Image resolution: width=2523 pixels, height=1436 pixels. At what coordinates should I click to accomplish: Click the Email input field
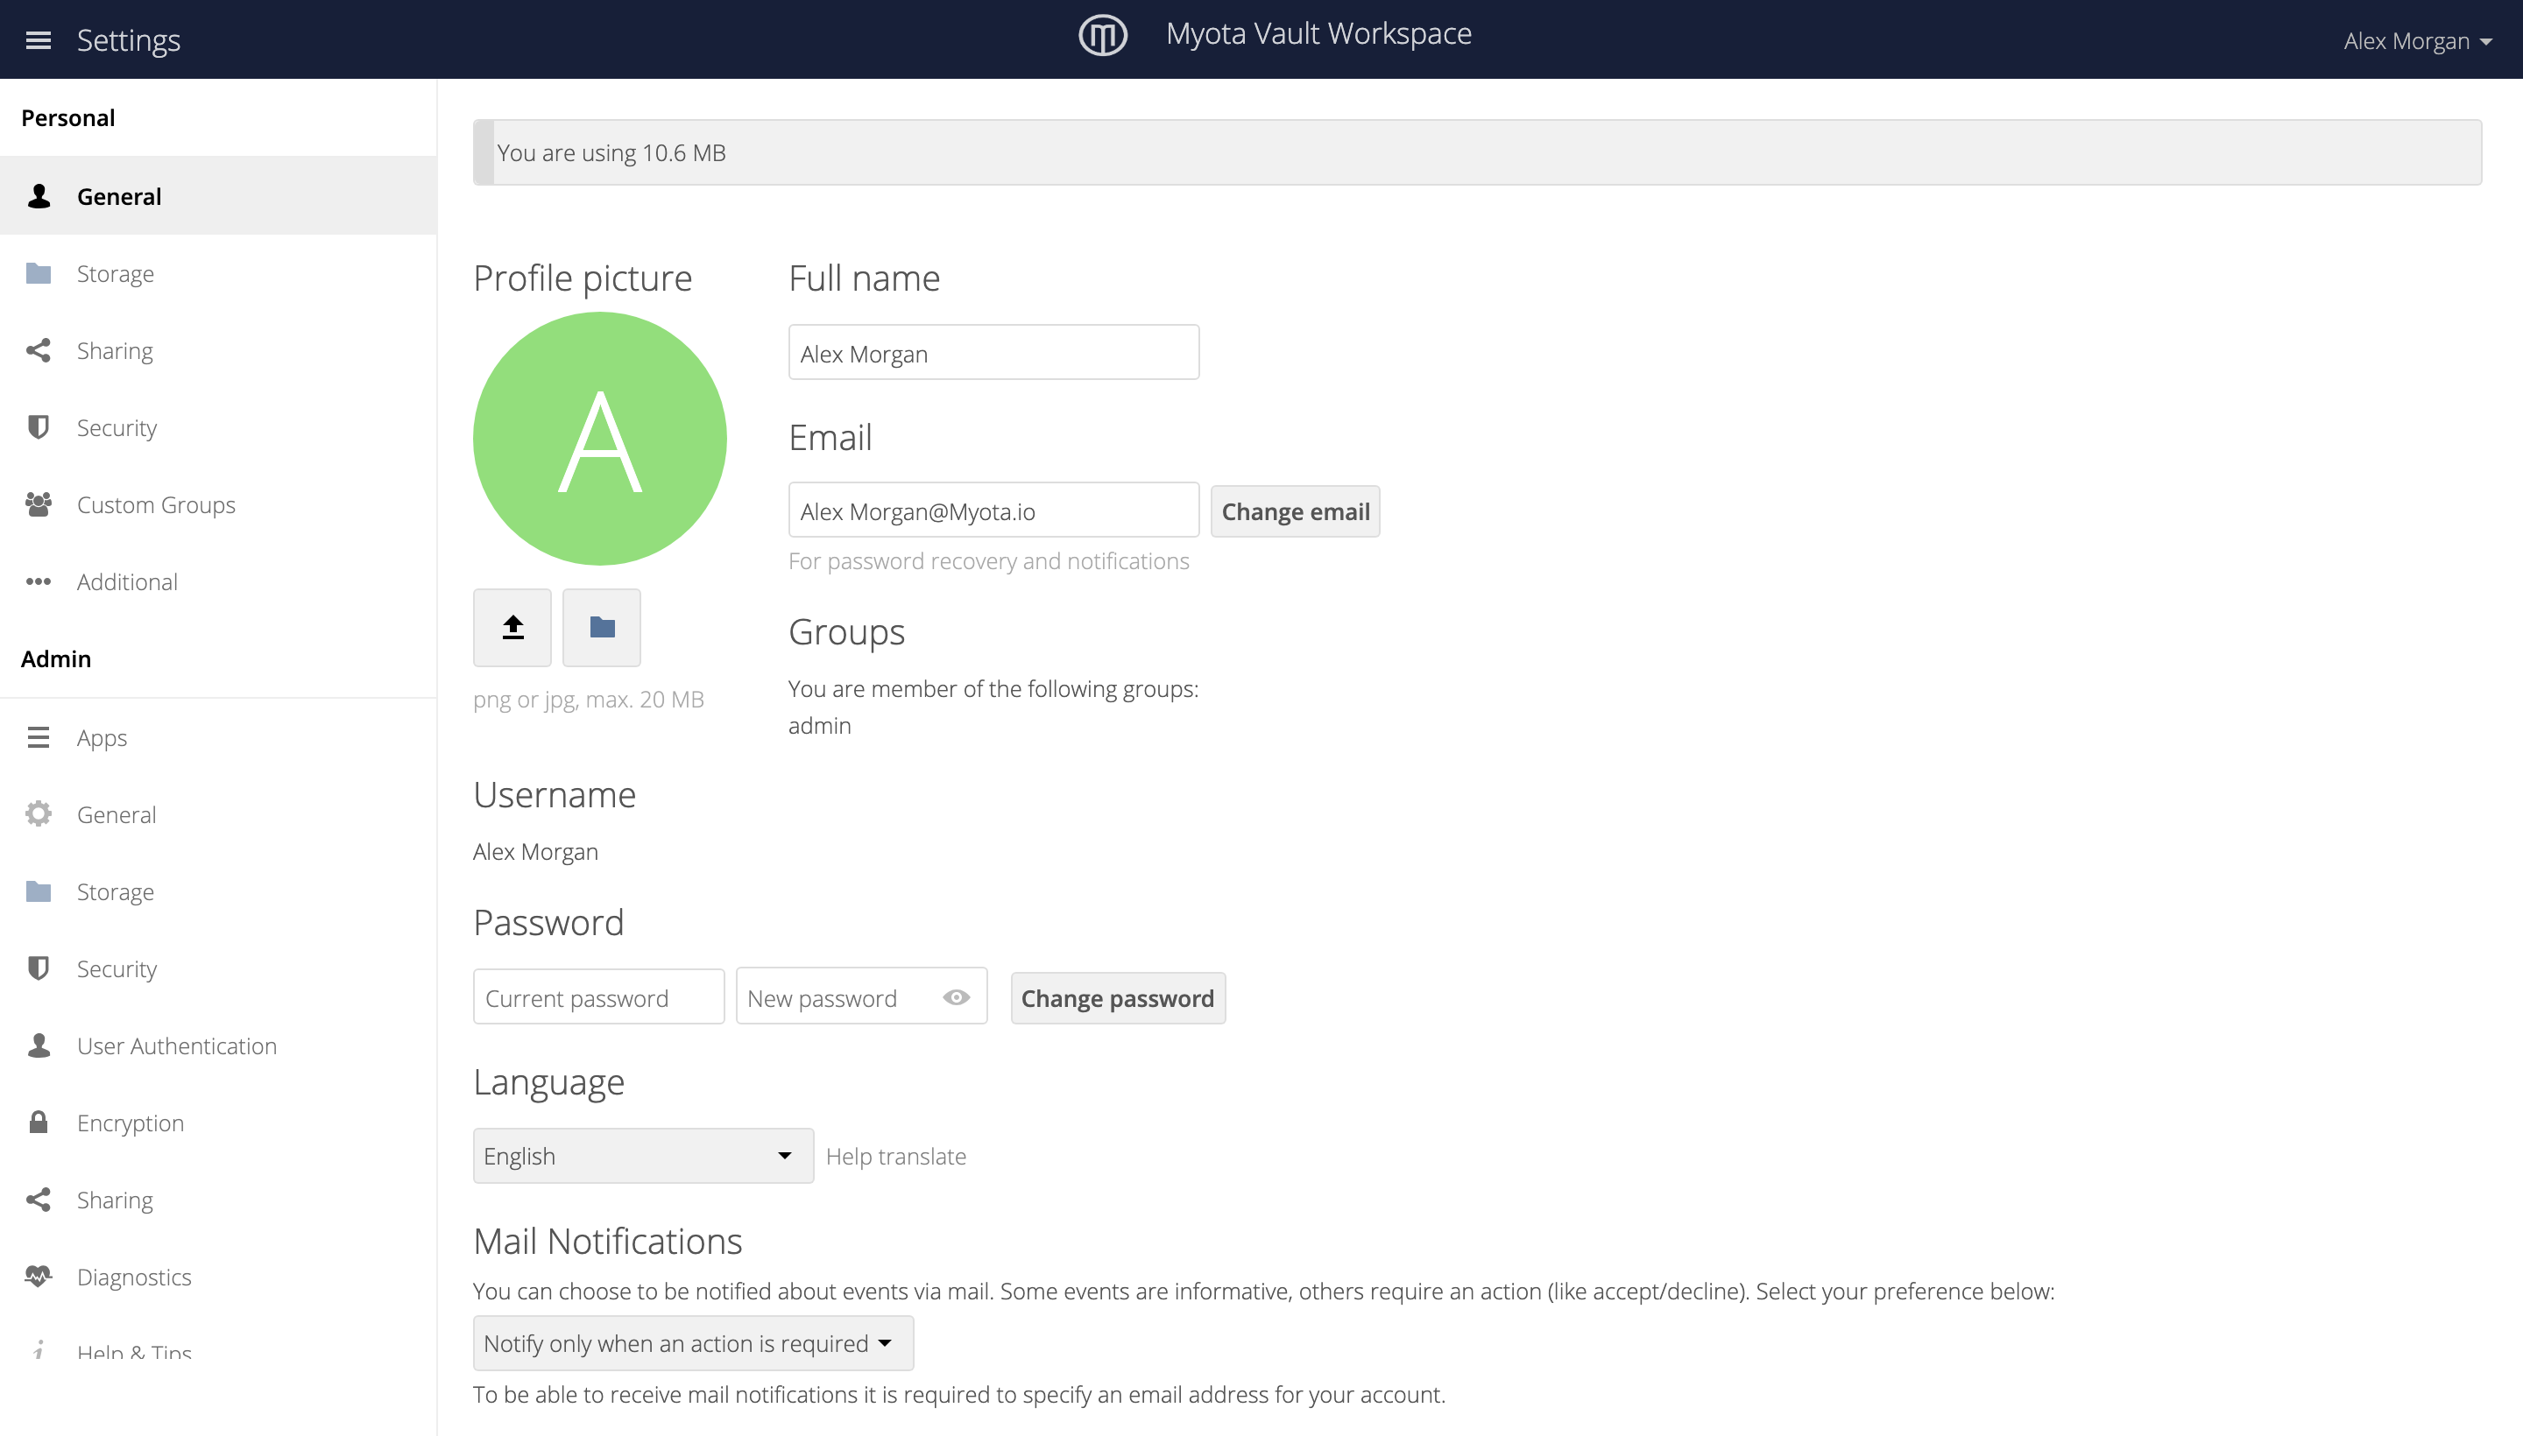tap(993, 510)
